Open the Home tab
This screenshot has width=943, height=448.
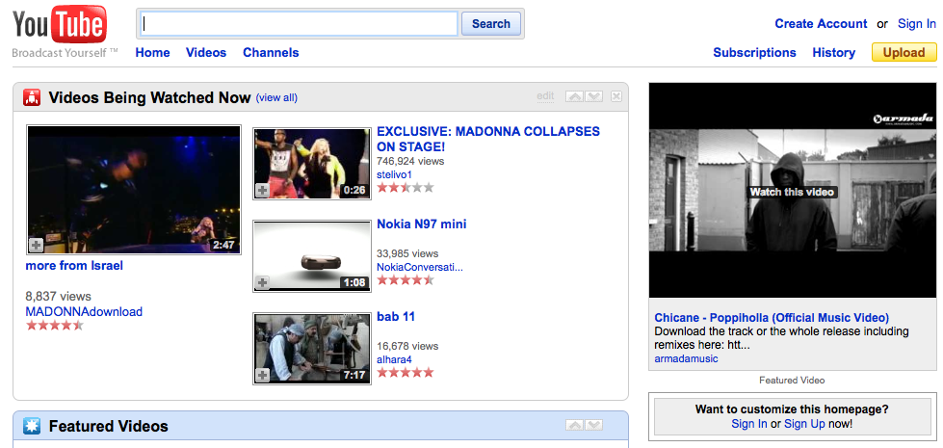click(x=153, y=53)
